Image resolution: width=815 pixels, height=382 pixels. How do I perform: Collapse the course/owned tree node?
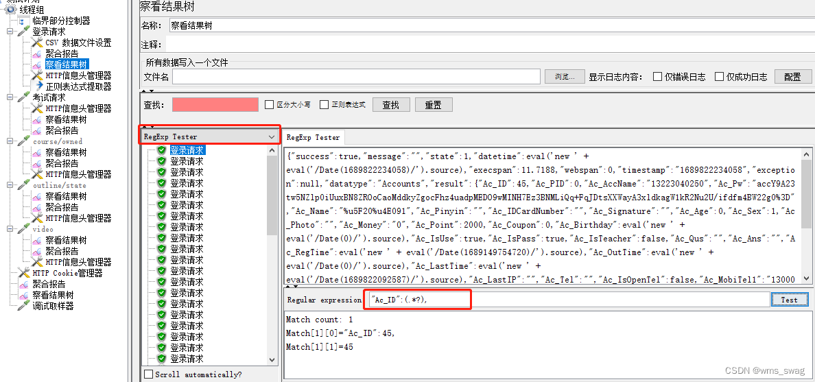coord(10,141)
